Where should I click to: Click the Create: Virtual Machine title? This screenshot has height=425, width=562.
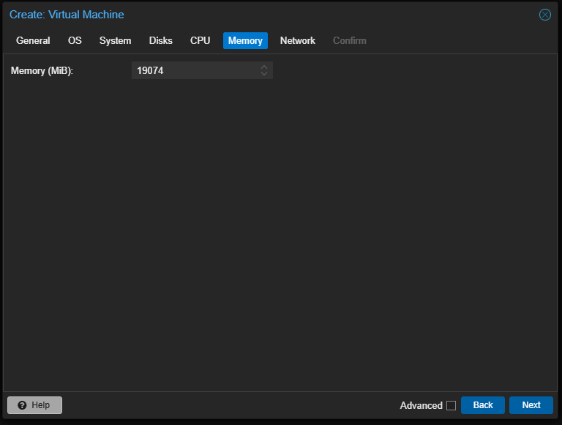click(67, 15)
